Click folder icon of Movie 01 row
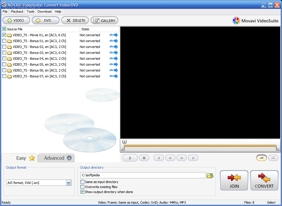 tap(9, 35)
